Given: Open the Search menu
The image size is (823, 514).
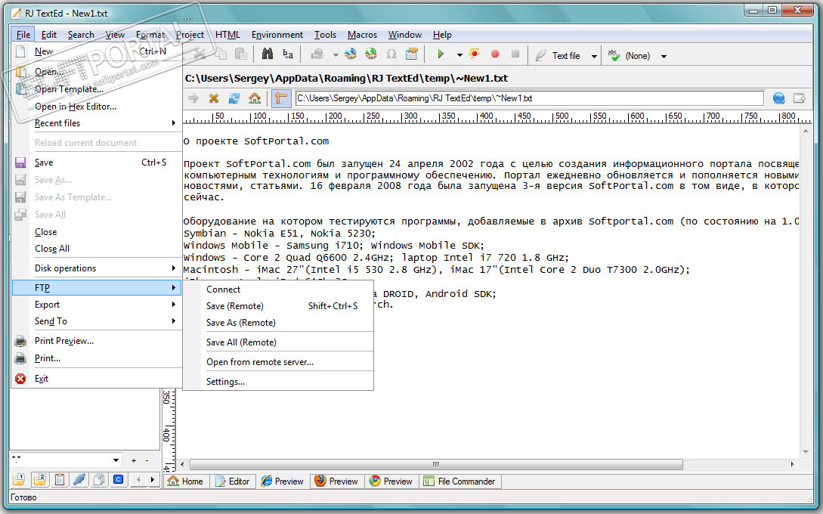Looking at the screenshot, I should click(x=81, y=35).
